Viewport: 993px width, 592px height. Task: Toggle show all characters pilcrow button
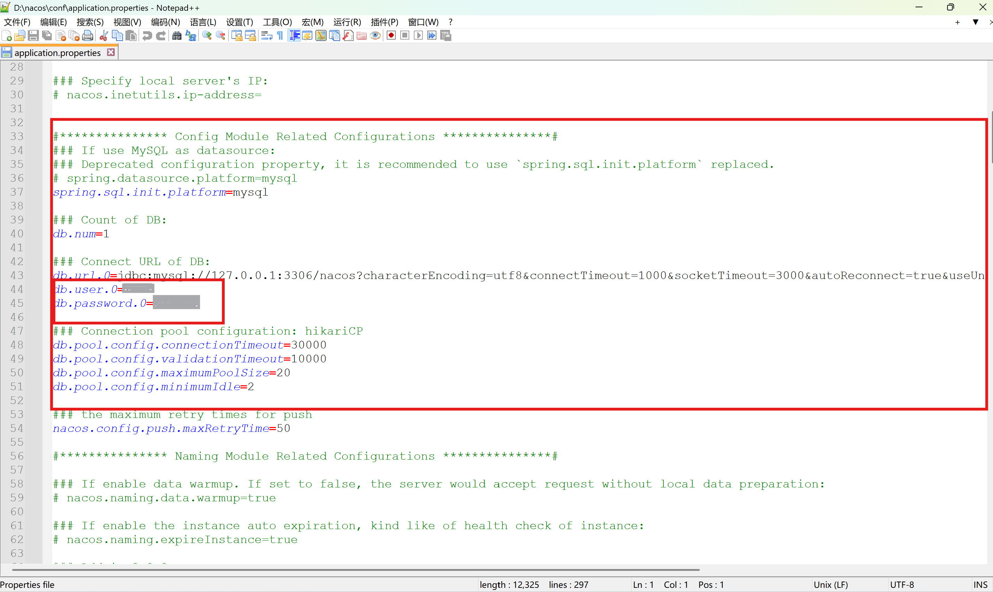[x=280, y=36]
